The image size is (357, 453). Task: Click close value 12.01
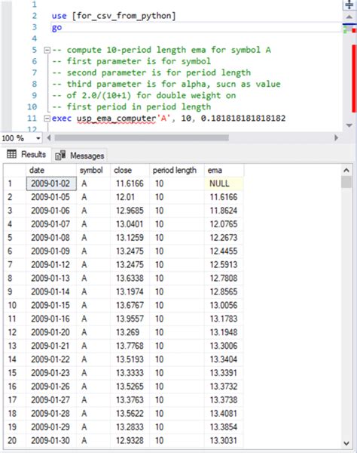point(130,197)
